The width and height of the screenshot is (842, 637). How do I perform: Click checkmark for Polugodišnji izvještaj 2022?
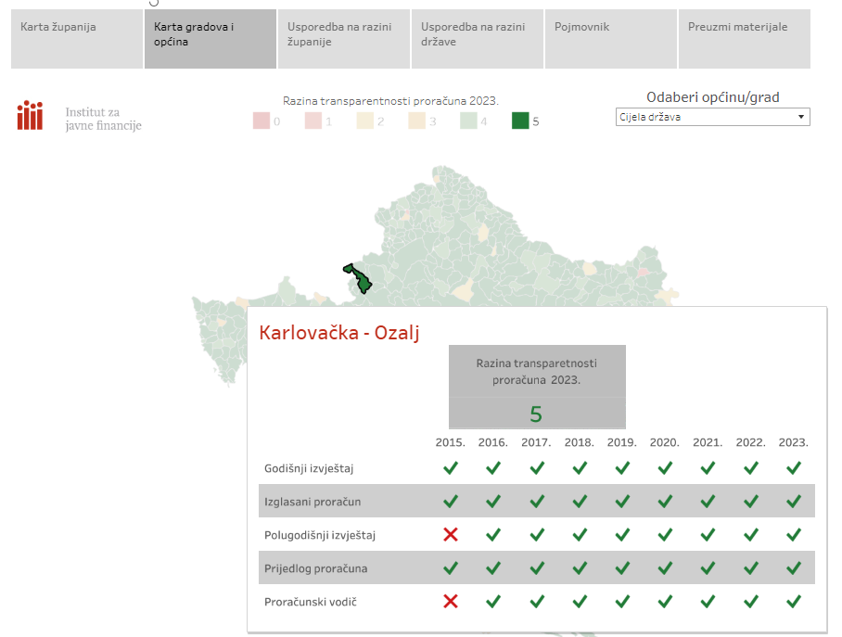coord(750,535)
